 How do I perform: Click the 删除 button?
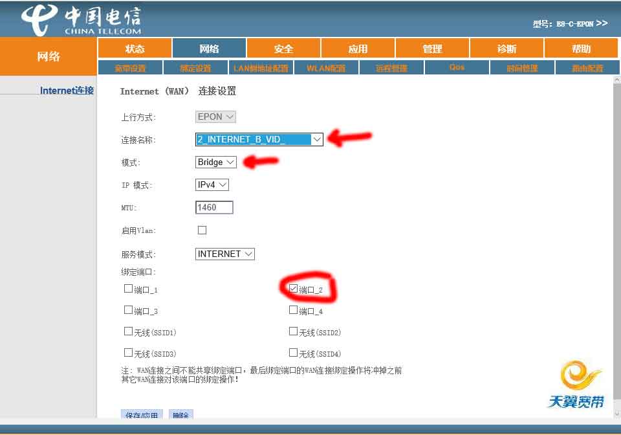pos(180,414)
